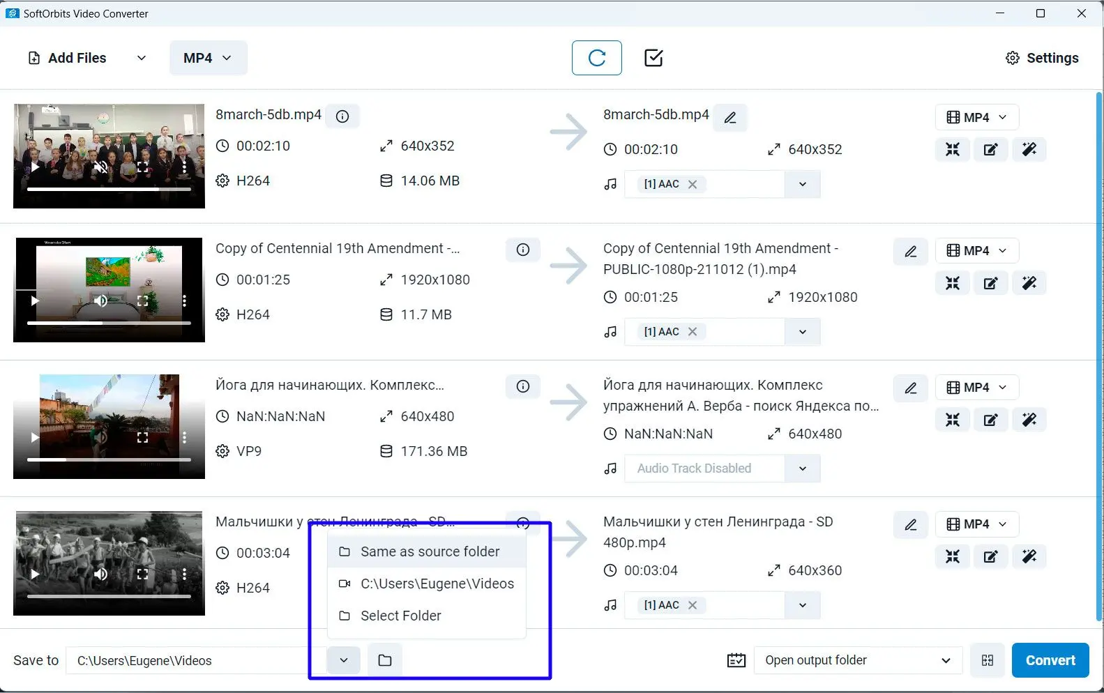This screenshot has width=1104, height=693.
Task: Open the schedule icon near Open output folder
Action: tap(736, 660)
